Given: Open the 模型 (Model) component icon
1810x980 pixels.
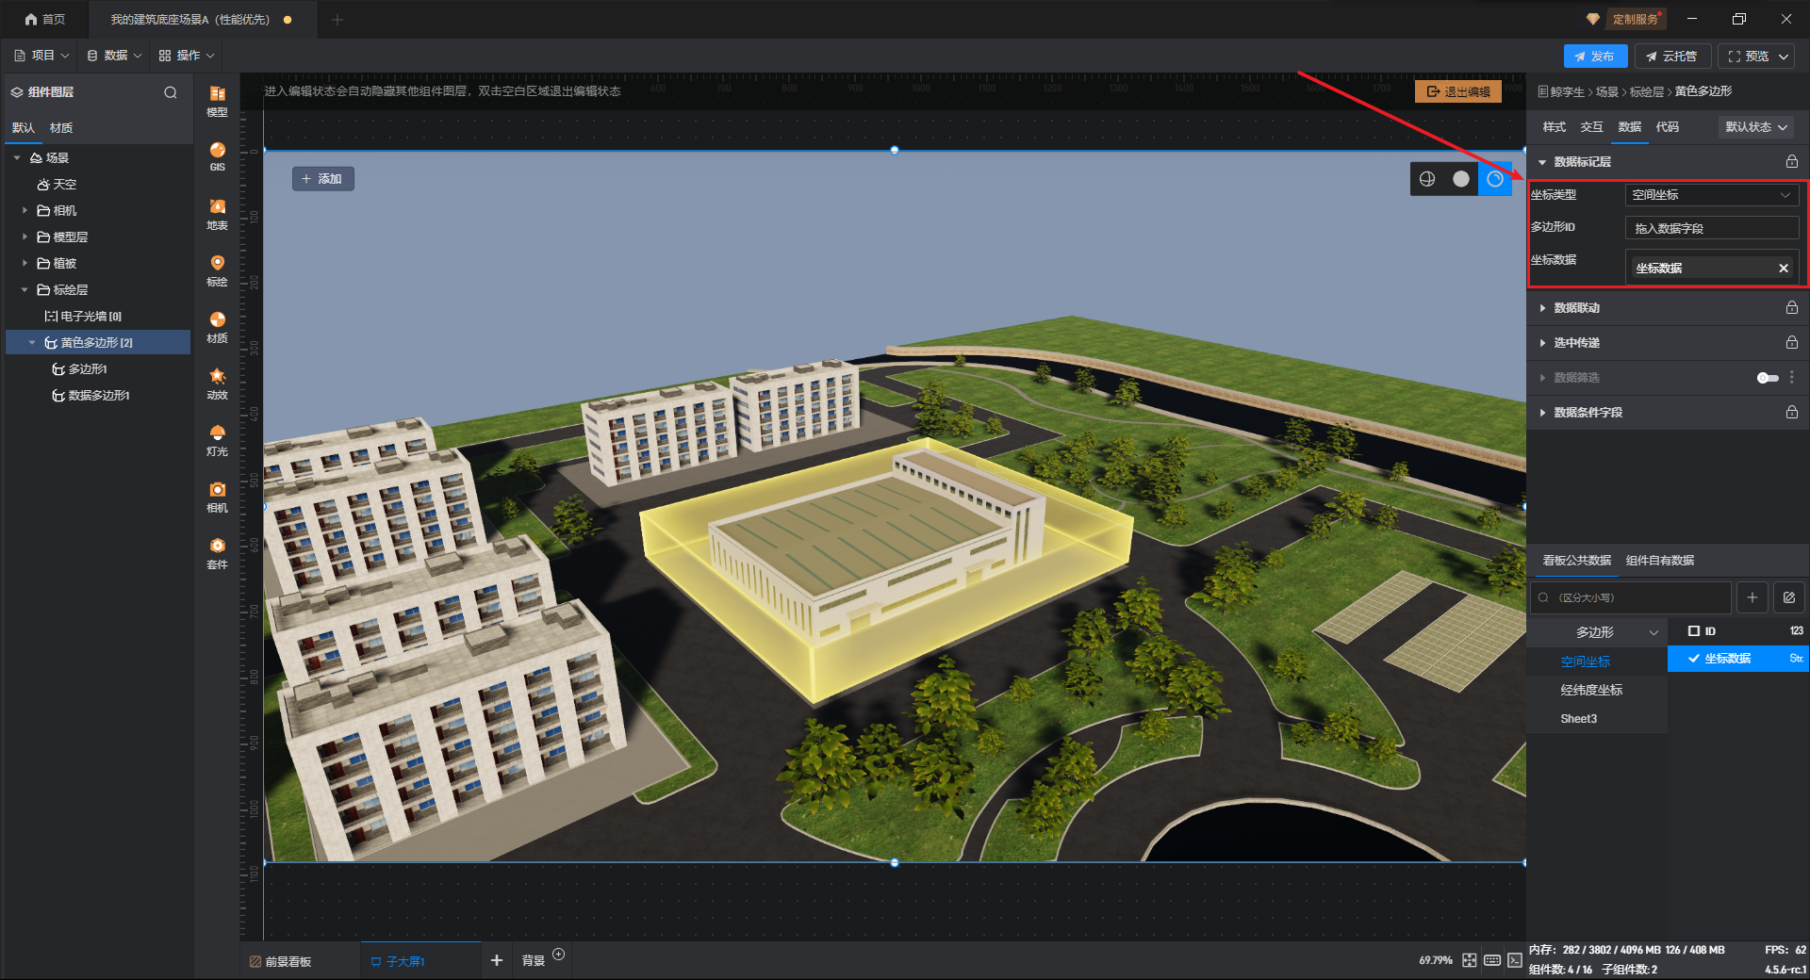Looking at the screenshot, I should (x=217, y=99).
